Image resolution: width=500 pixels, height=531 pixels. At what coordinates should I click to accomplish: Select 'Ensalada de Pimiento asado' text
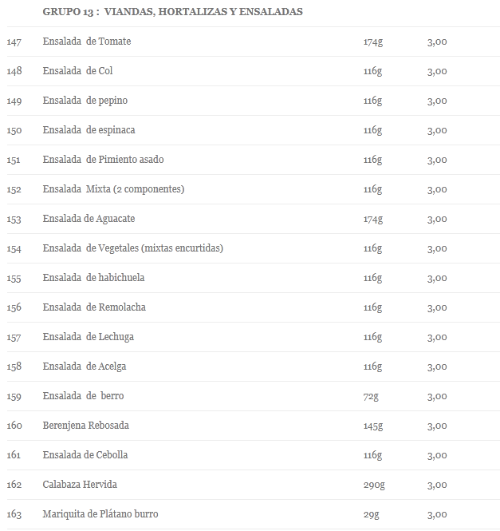[103, 160]
